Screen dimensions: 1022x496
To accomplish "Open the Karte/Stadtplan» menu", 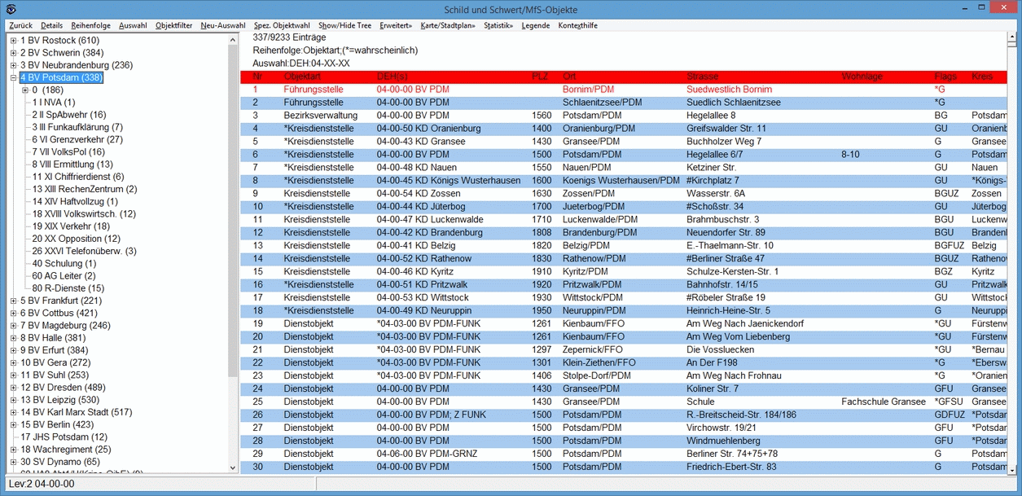I will (448, 25).
